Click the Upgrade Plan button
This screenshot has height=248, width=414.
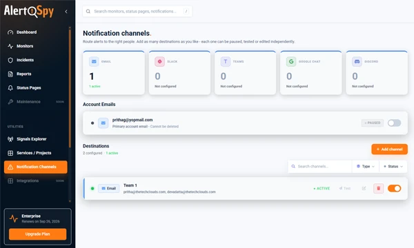pos(37,234)
